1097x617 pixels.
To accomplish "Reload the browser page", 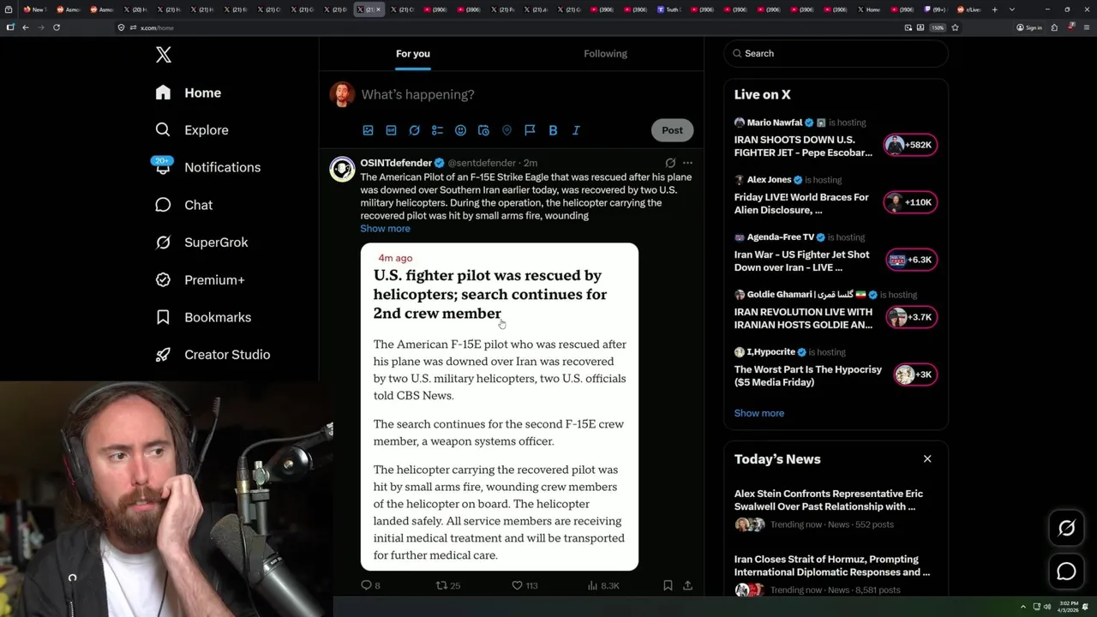I will click(57, 27).
